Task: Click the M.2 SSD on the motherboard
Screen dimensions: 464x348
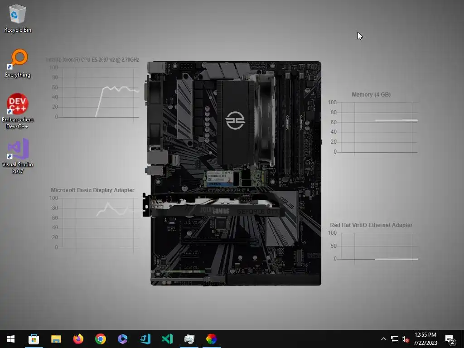Action: (x=235, y=178)
